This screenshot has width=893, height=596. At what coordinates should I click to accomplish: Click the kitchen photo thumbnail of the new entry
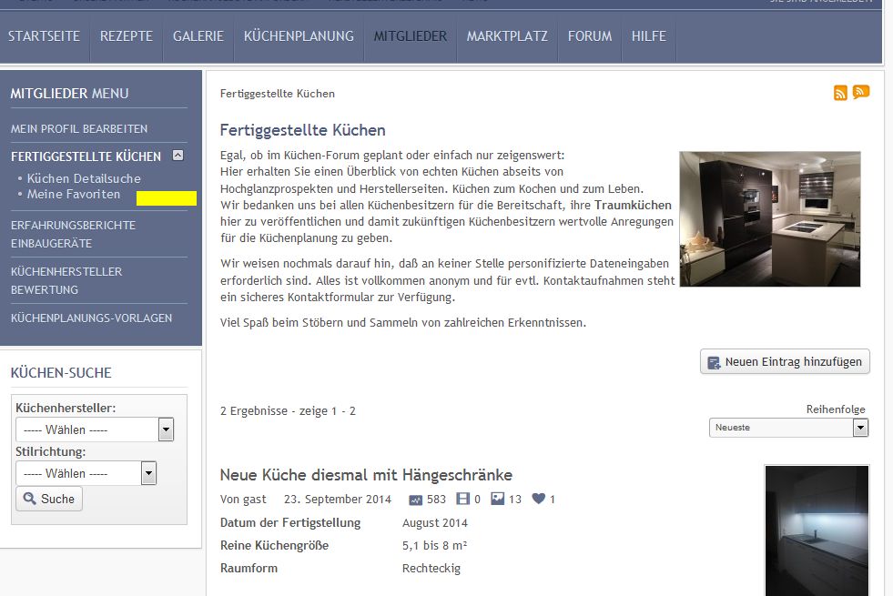pos(816,530)
